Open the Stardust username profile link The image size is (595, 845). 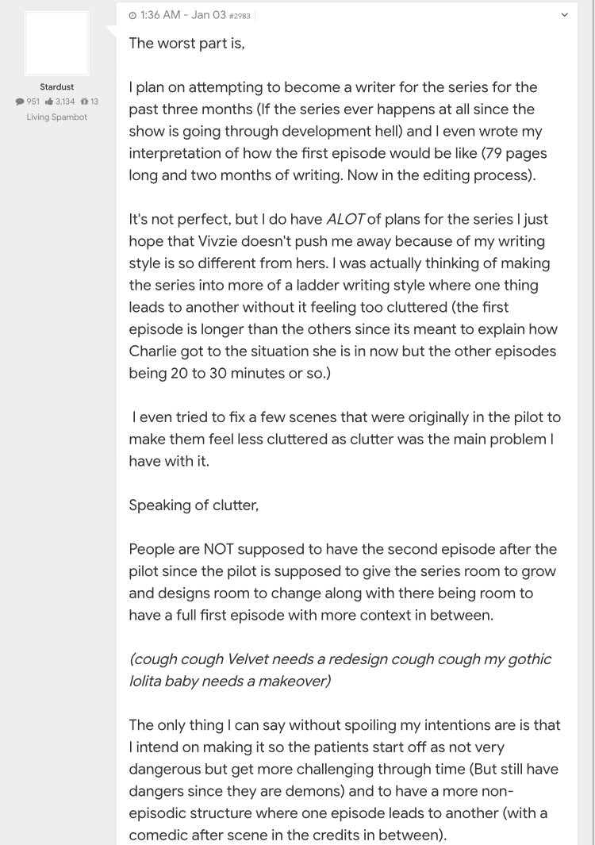[x=56, y=86]
